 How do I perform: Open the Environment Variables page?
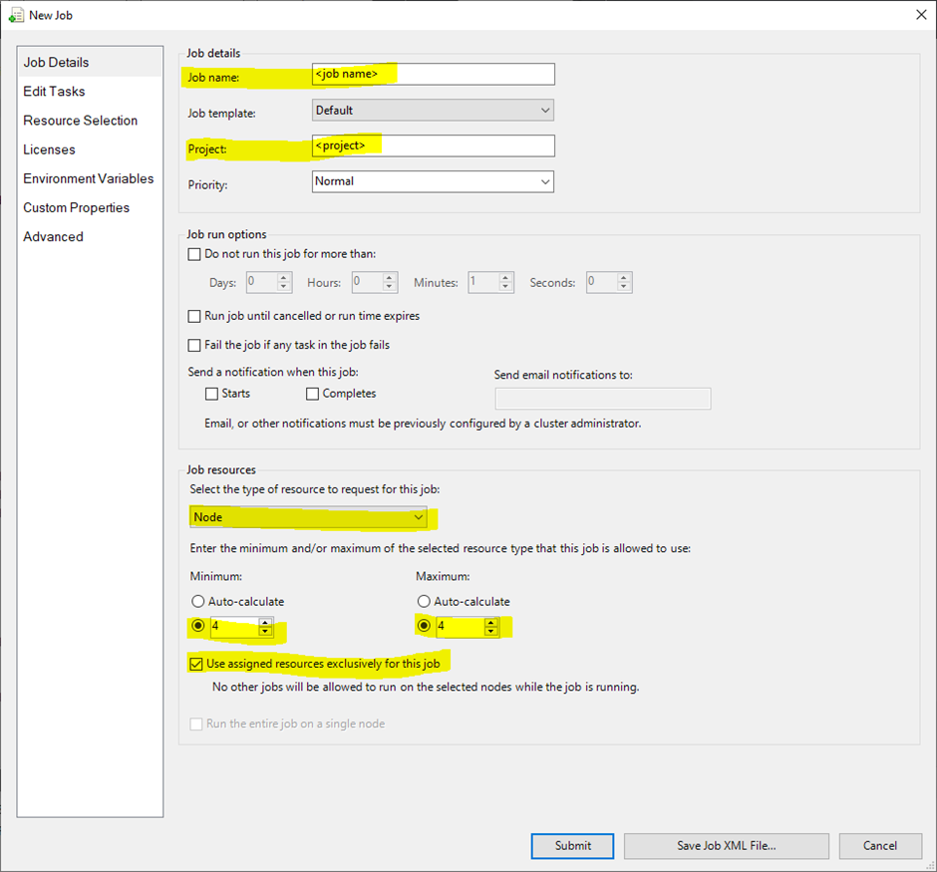(x=89, y=178)
